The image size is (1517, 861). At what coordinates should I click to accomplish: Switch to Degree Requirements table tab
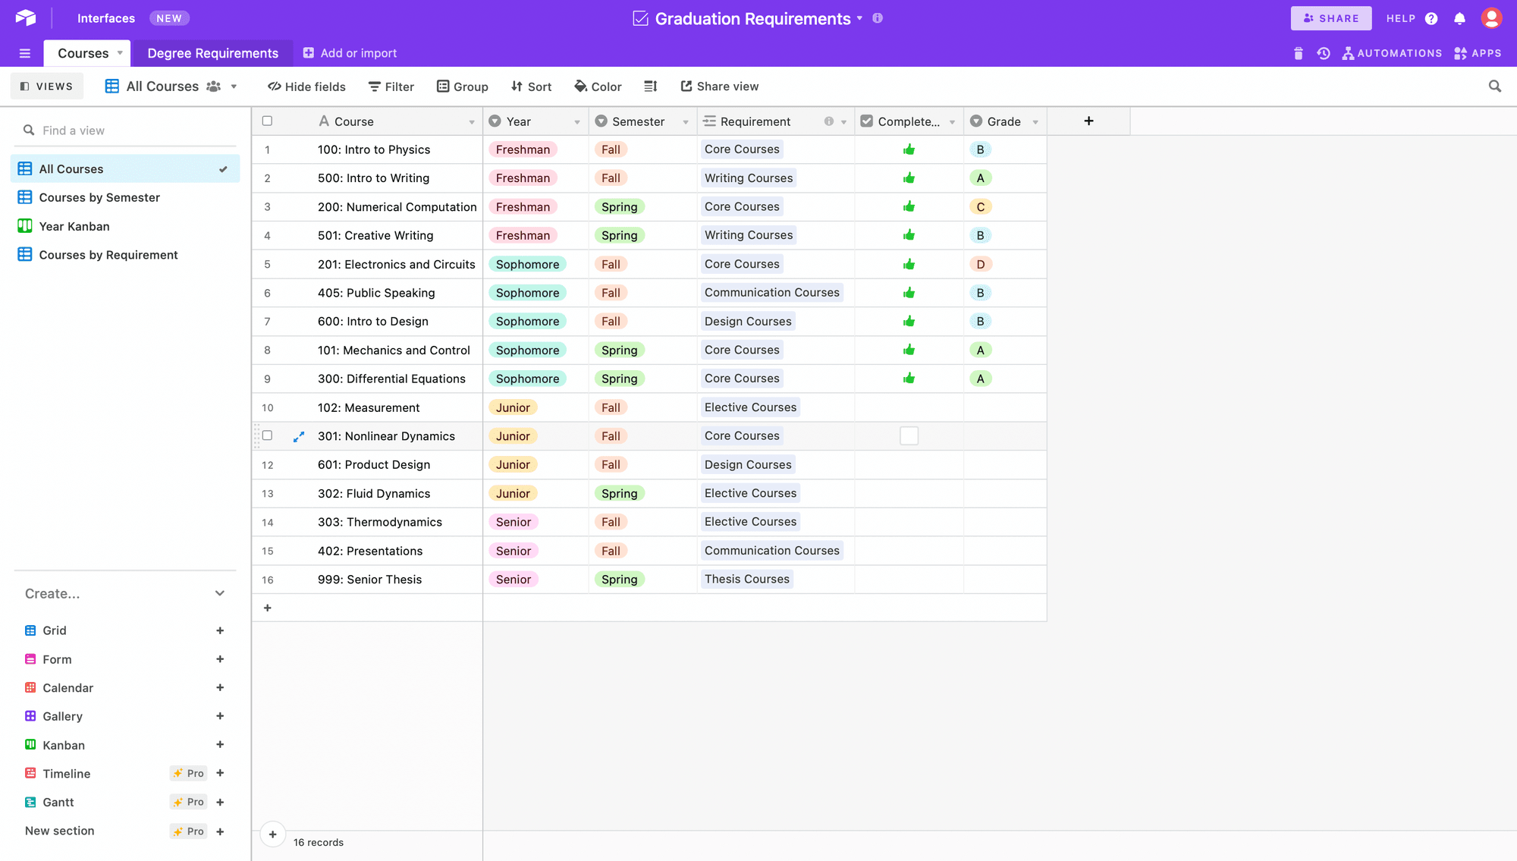click(x=212, y=53)
